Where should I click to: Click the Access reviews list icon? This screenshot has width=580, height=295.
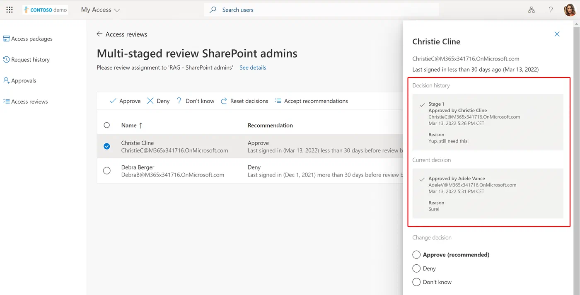[x=6, y=102]
